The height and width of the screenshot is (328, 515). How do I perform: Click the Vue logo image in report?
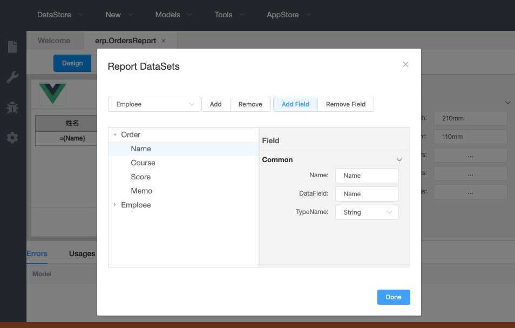point(52,93)
